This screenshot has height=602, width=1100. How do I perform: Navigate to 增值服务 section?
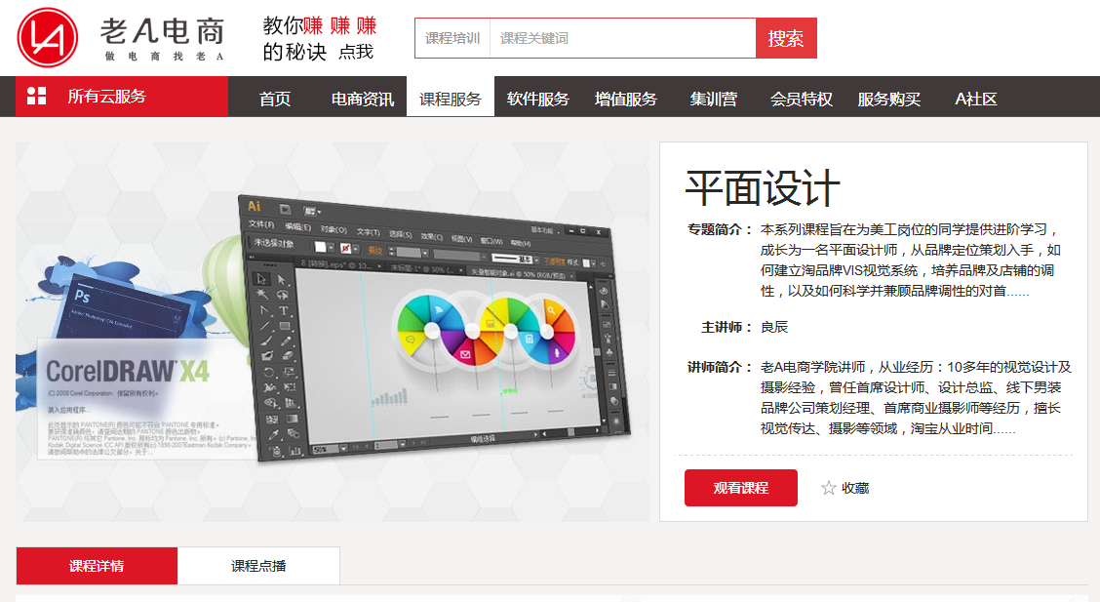(626, 99)
